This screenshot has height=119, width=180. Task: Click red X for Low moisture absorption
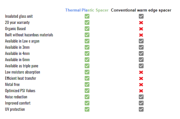(x=141, y=72)
